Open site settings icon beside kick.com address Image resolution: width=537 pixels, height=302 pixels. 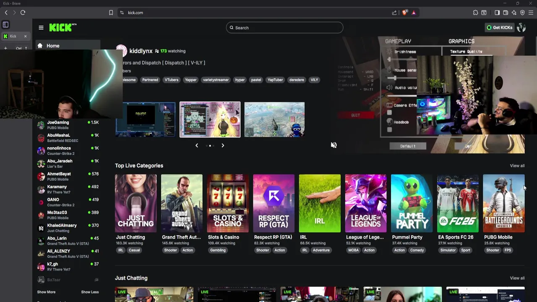tap(122, 13)
